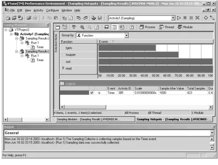
Task: Close the Tuning Browser panel
Action: pyautogui.click(x=48, y=25)
